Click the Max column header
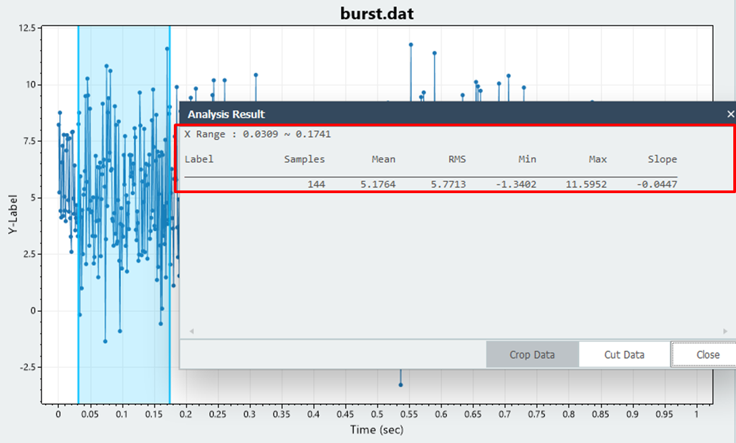This screenshot has height=443, width=736. coord(597,159)
